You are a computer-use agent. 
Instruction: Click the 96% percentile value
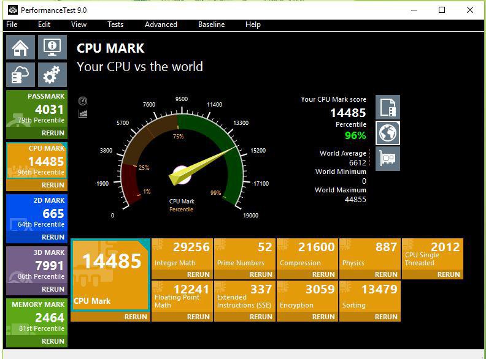355,135
